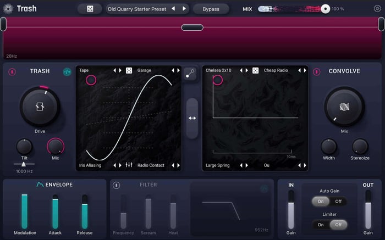
Task: Next Garage distortion type arrow
Action: pos(179,71)
